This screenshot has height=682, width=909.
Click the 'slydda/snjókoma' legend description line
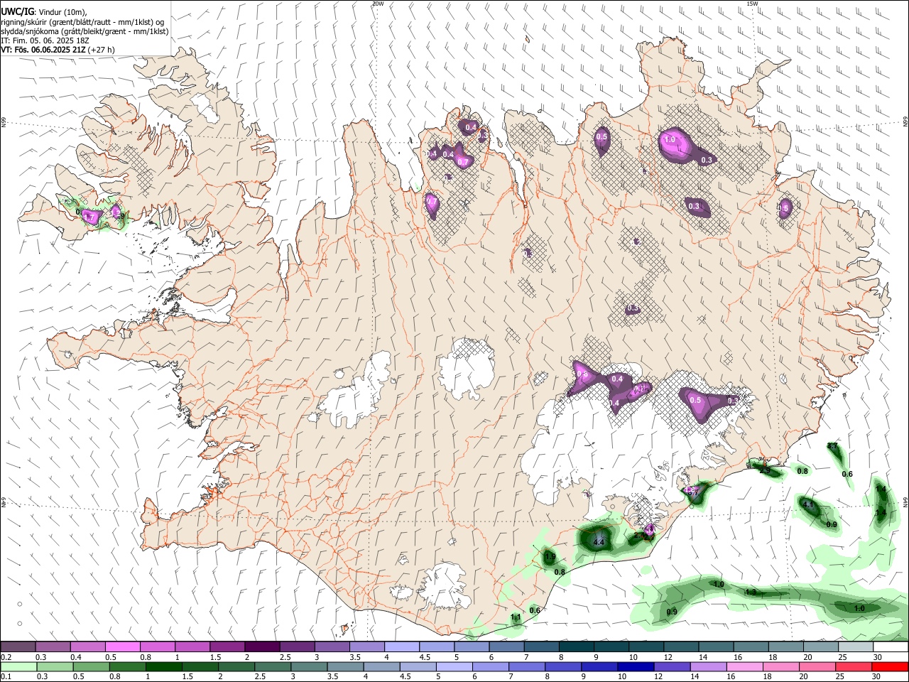[85, 31]
